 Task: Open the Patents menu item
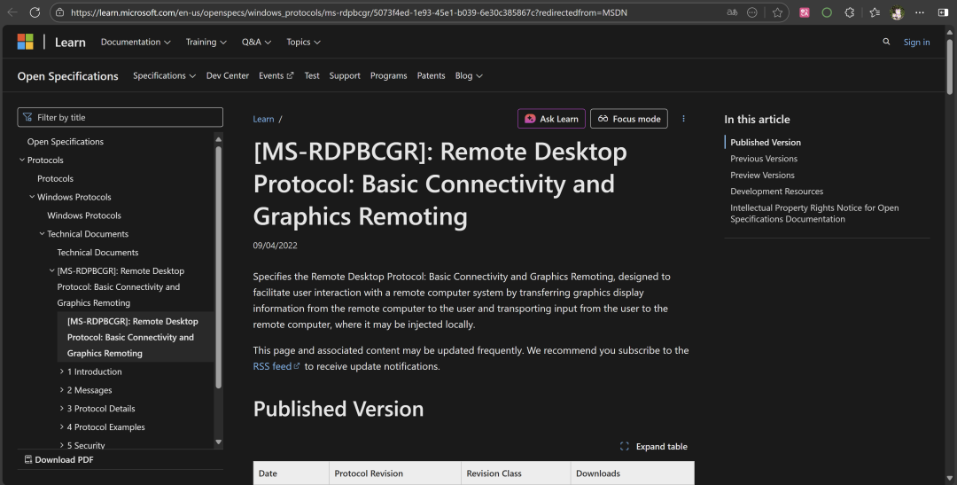[431, 75]
